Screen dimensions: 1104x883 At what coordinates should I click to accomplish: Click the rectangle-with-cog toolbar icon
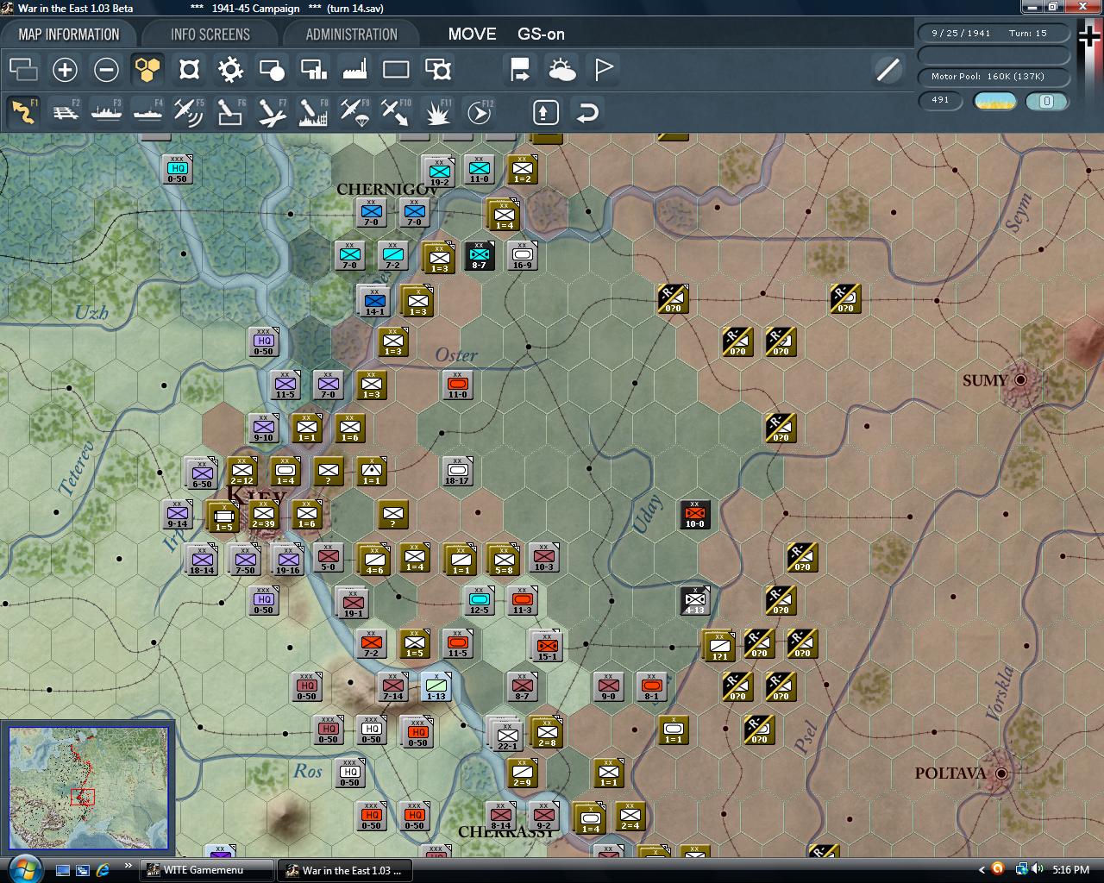coord(438,69)
